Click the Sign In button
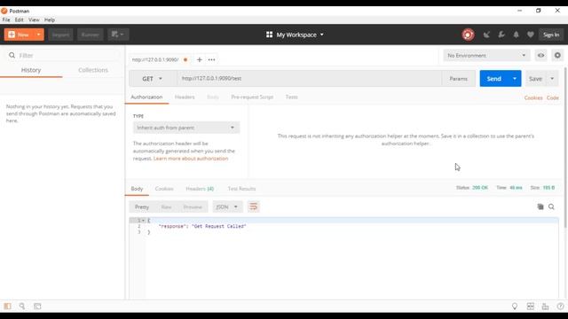 [x=551, y=35]
